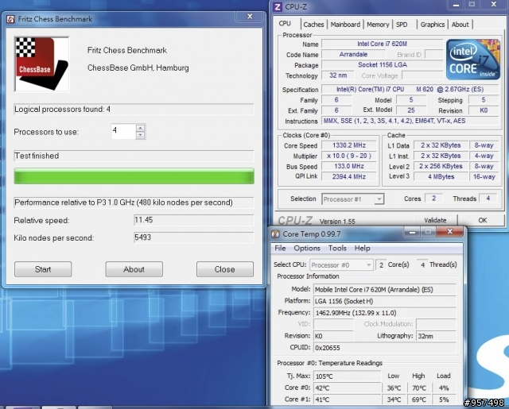The width and height of the screenshot is (509, 409).
Task: Decrease Processors to use with down arrow
Action: (140, 135)
